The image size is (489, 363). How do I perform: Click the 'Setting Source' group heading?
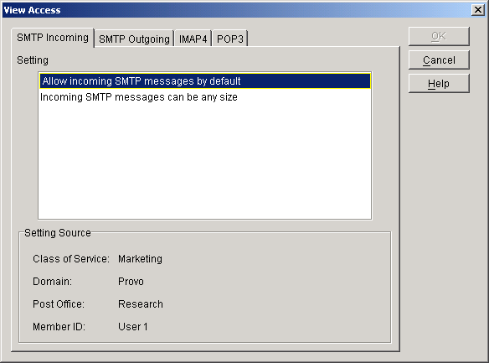point(58,233)
